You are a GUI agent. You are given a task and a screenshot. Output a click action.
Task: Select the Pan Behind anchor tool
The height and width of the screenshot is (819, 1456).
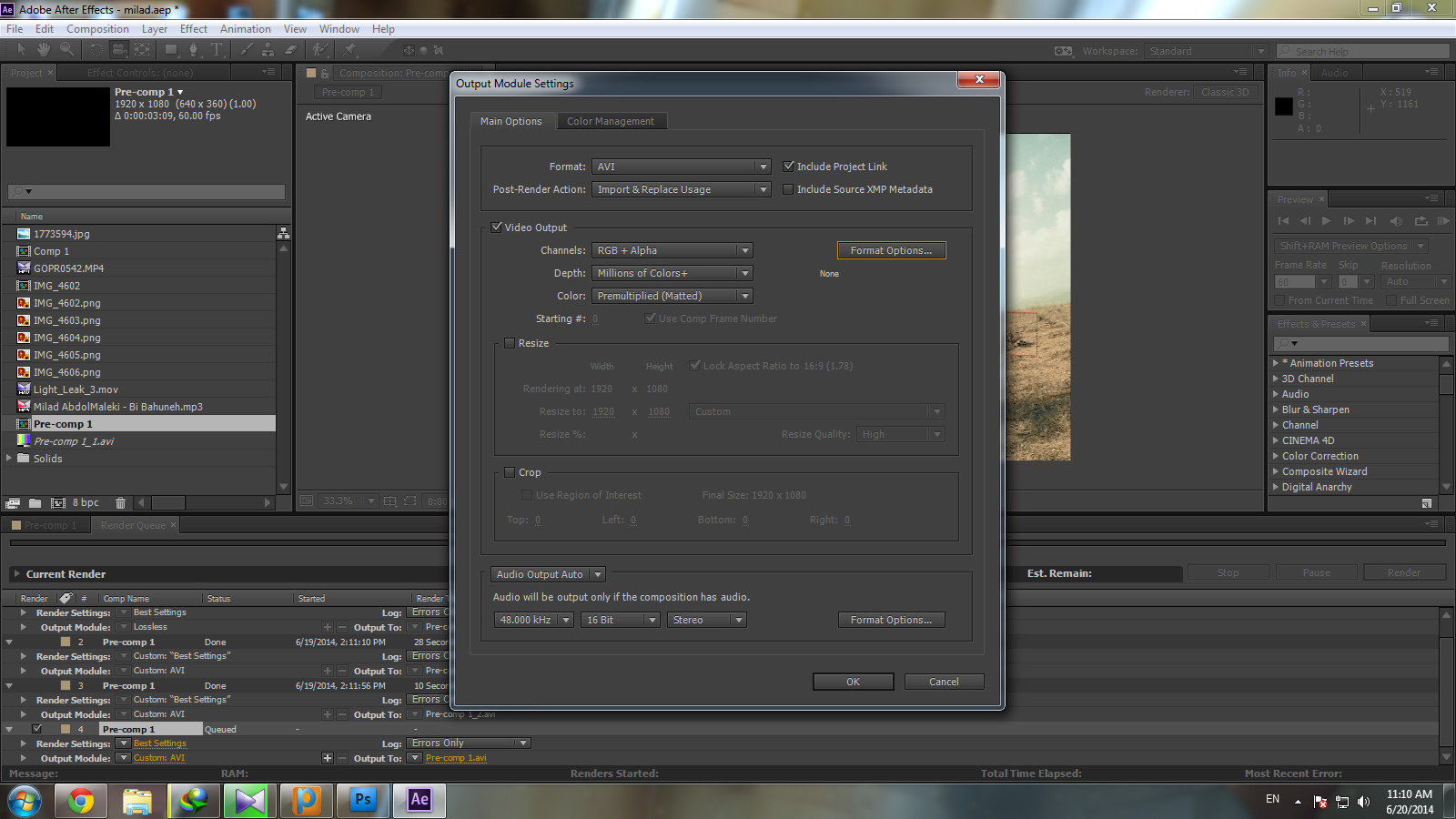click(x=143, y=49)
